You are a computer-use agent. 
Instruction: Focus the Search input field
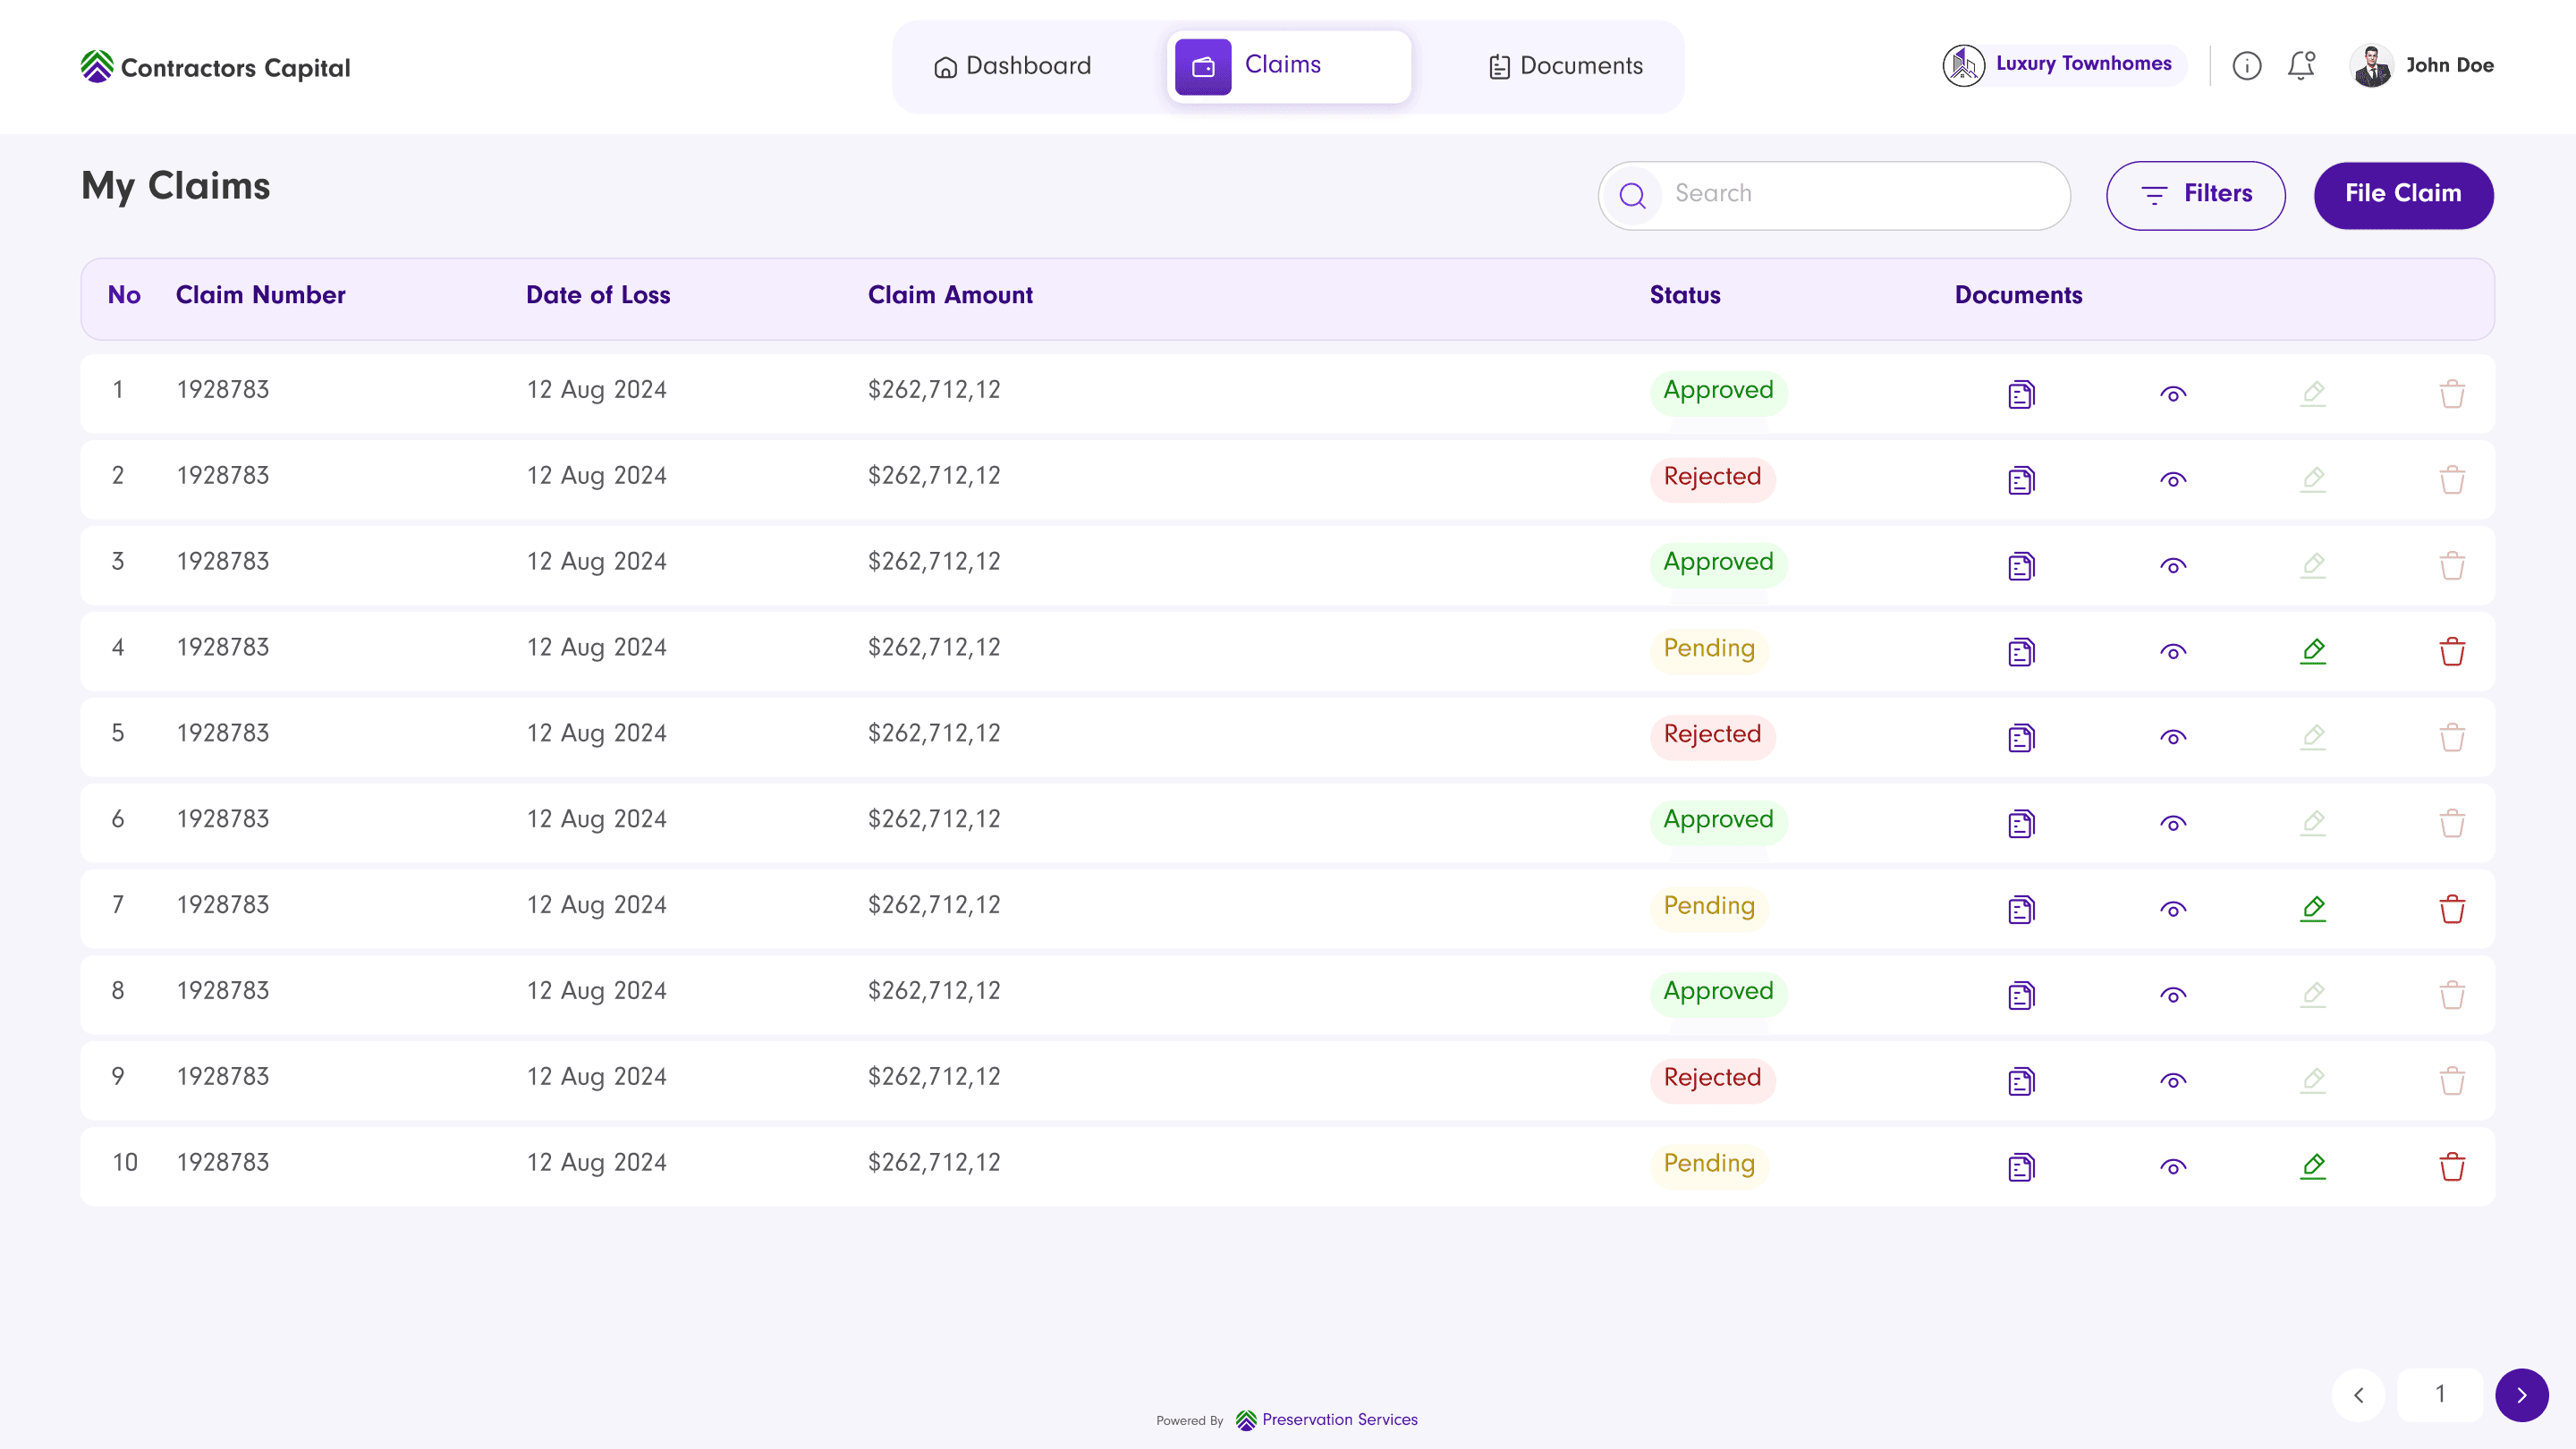point(1834,195)
